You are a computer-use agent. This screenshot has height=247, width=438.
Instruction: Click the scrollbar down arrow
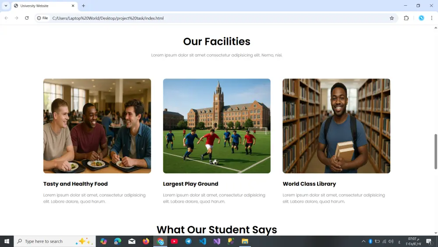tap(435, 233)
